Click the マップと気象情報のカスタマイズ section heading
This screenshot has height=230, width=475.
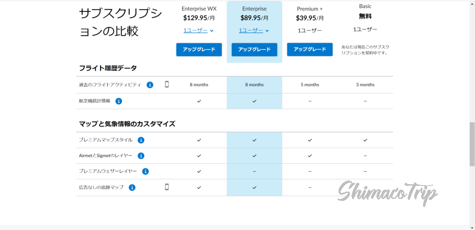[127, 124]
